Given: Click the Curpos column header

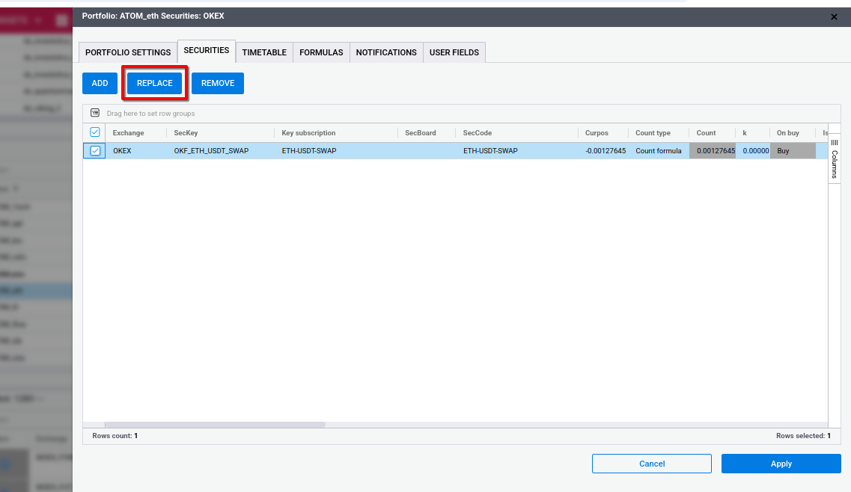Looking at the screenshot, I should [597, 133].
